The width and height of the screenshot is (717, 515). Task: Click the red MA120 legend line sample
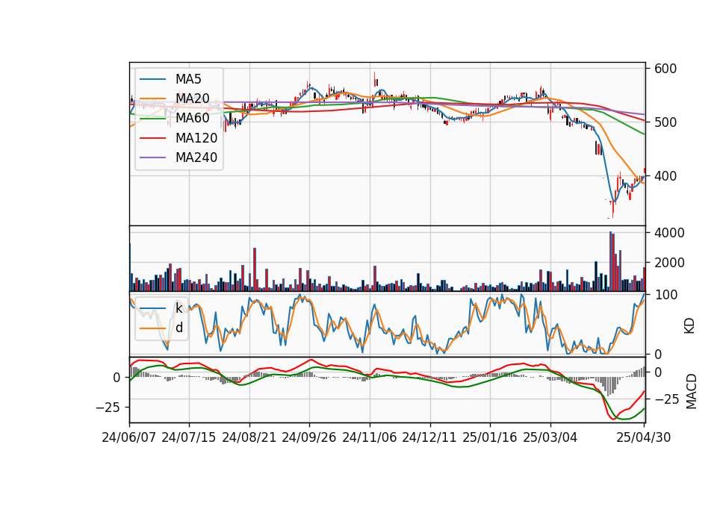click(x=152, y=138)
